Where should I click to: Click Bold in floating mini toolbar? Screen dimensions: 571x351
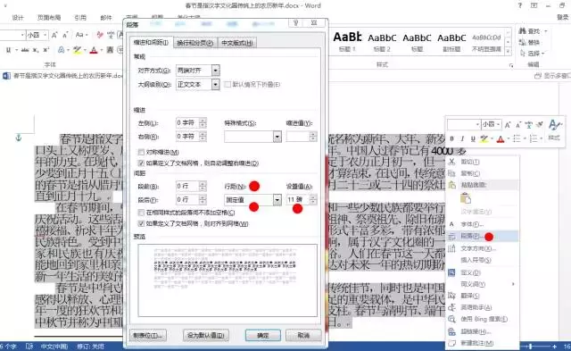(x=452, y=138)
